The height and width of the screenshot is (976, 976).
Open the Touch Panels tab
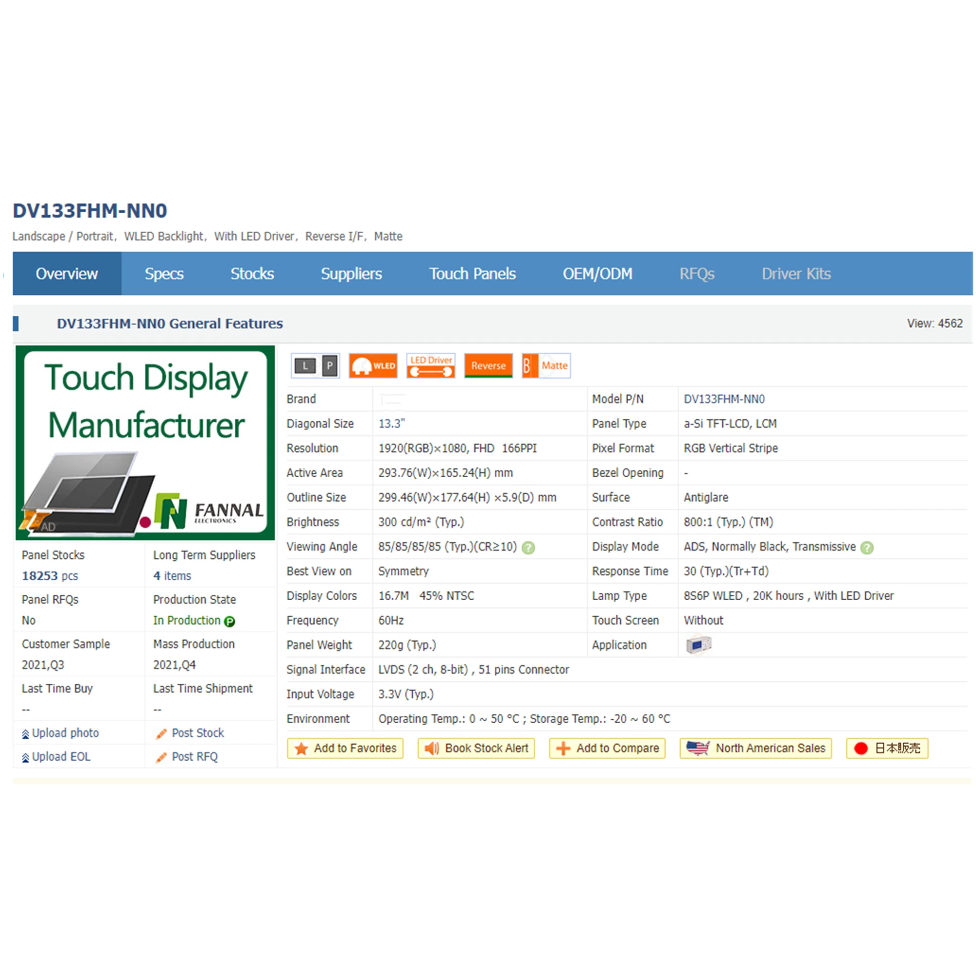472,274
